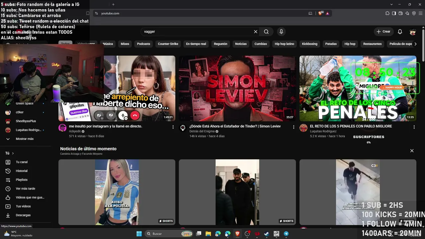
Task: Open Task View on the taskbar
Action: (x=199, y=234)
